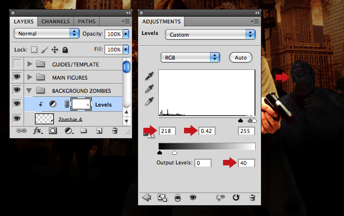344x216 pixels.
Task: Hide the BACKGROUND ZOMBIES group
Action: (17, 90)
